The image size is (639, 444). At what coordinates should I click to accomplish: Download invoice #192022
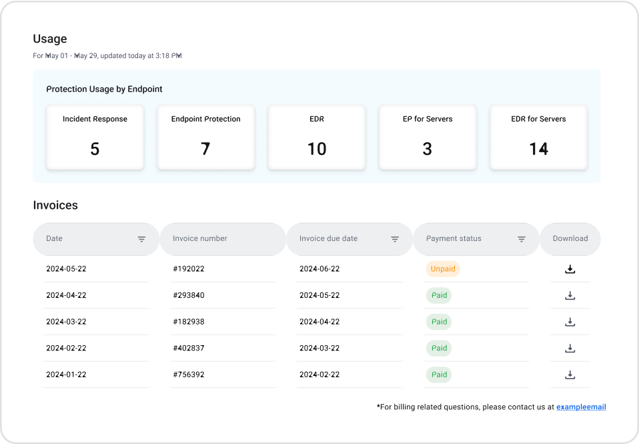click(x=570, y=269)
